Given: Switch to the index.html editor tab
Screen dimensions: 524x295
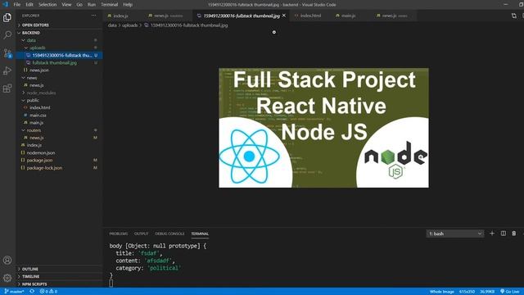Looking at the screenshot, I should [310, 16].
